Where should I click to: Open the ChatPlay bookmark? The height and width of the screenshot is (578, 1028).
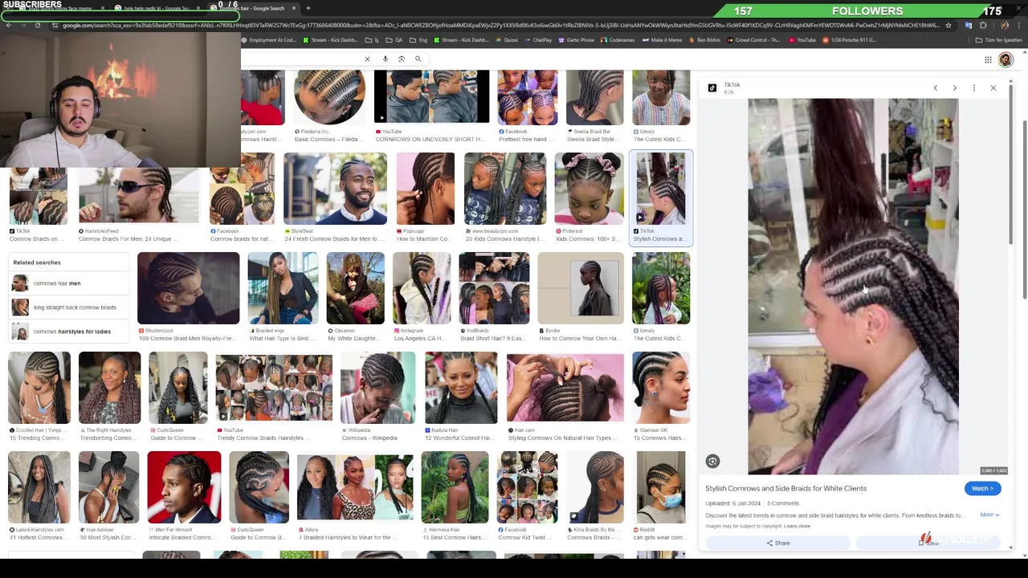[x=538, y=40]
